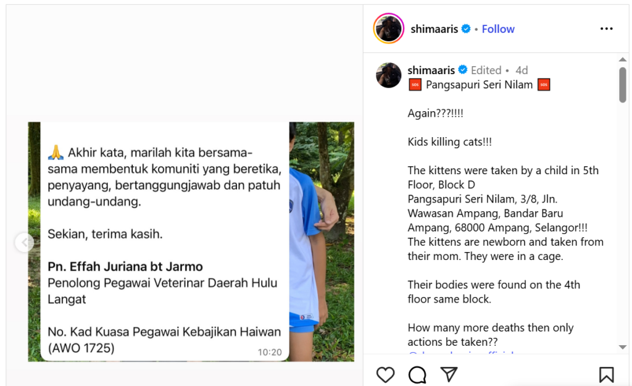Image resolution: width=632 pixels, height=386 pixels.
Task: Save the post with bookmark icon
Action: pyautogui.click(x=606, y=375)
